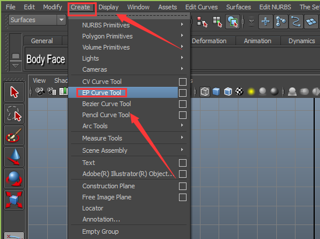
Task: Toggle the status line collapse arrows
Action: pos(251,22)
